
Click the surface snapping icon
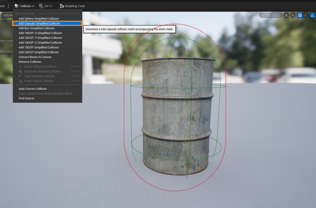(293, 15)
